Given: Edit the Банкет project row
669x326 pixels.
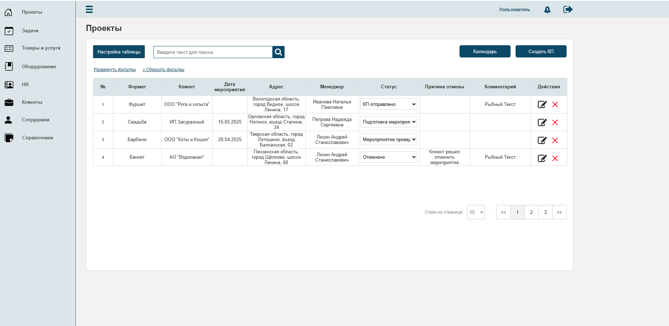Looking at the screenshot, I should [x=542, y=158].
